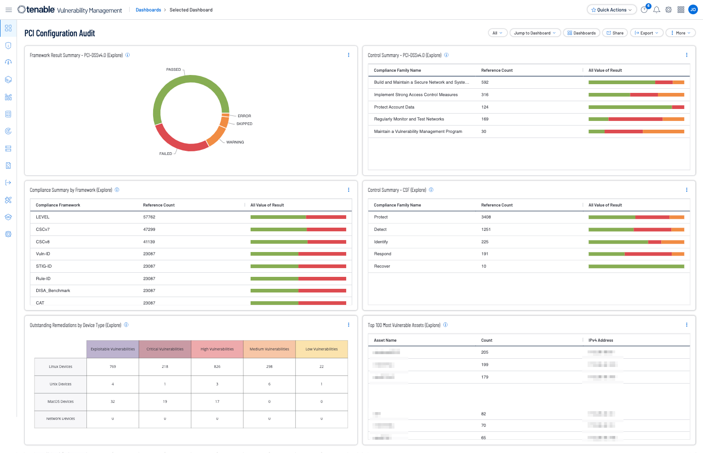The height and width of the screenshot is (453, 703).
Task: Click the Dashboards button in toolbar
Action: coord(582,33)
